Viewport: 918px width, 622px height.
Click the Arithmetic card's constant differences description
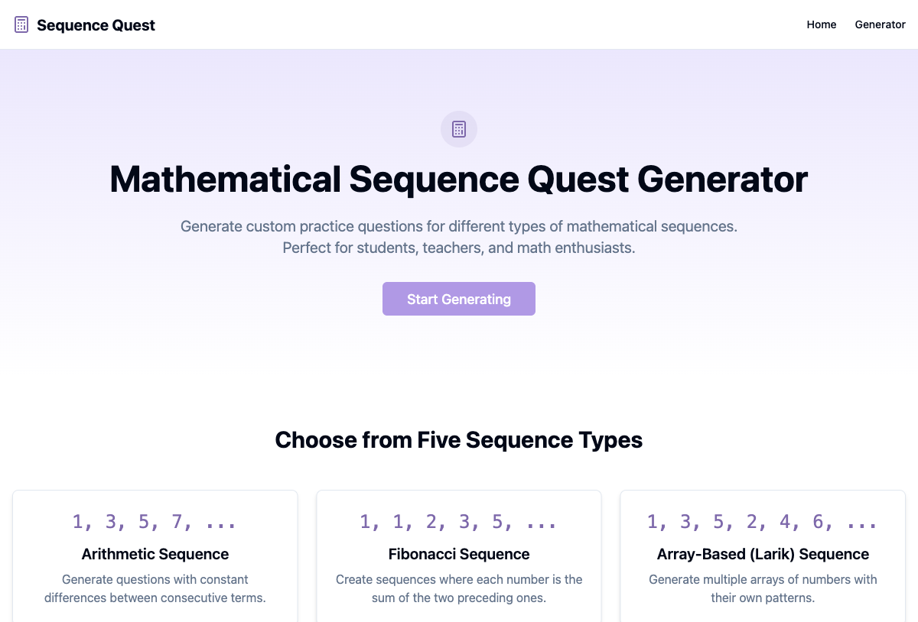tap(155, 588)
